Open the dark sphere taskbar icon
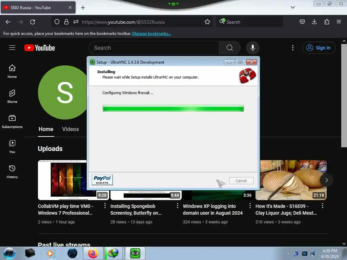Viewport: 347px width, 260px height. (x=73, y=253)
